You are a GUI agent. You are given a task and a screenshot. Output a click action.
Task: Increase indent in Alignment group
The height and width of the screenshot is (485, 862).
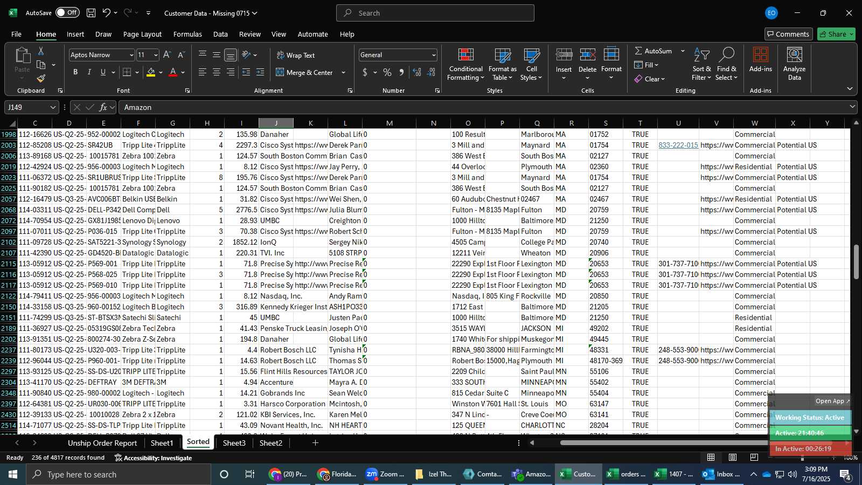(260, 72)
